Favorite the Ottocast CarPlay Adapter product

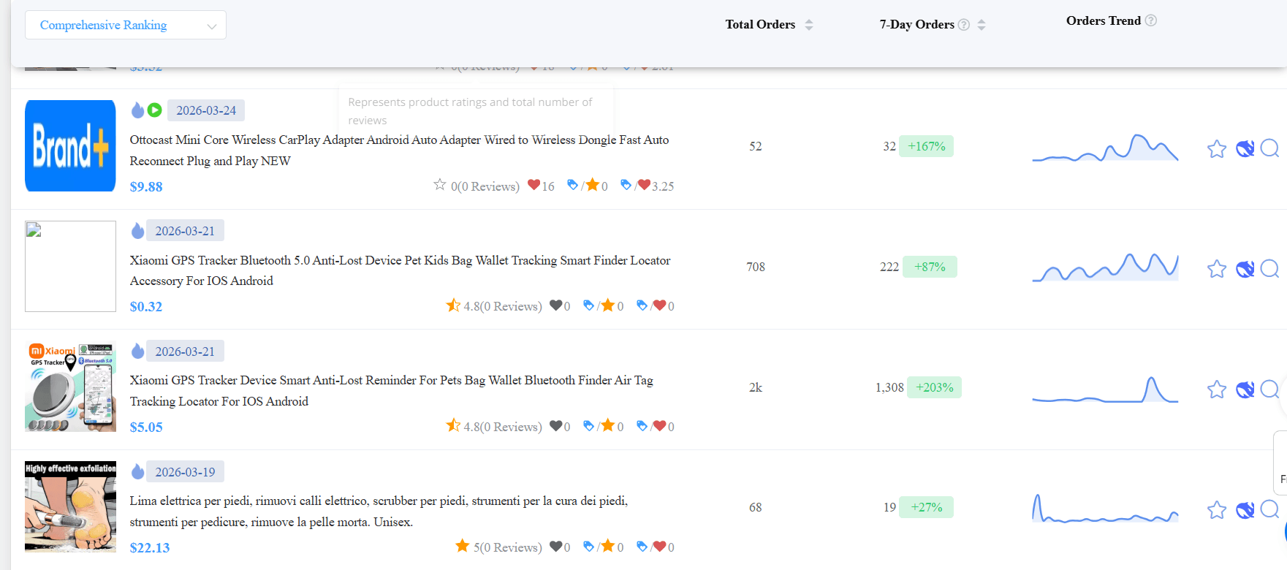click(x=1216, y=149)
